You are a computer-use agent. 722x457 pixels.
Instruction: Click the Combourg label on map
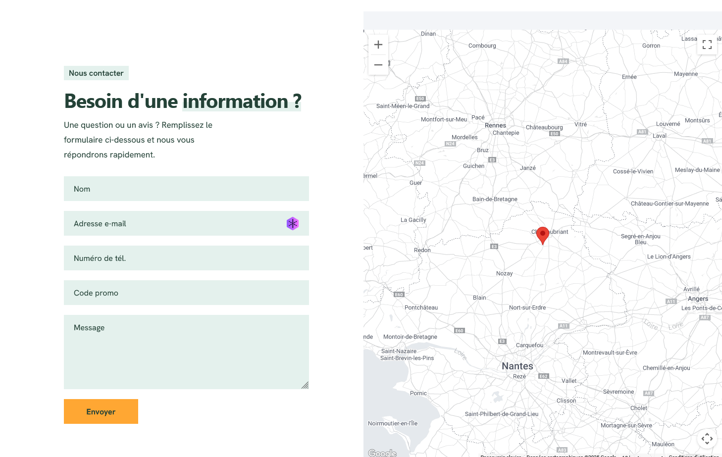click(482, 46)
